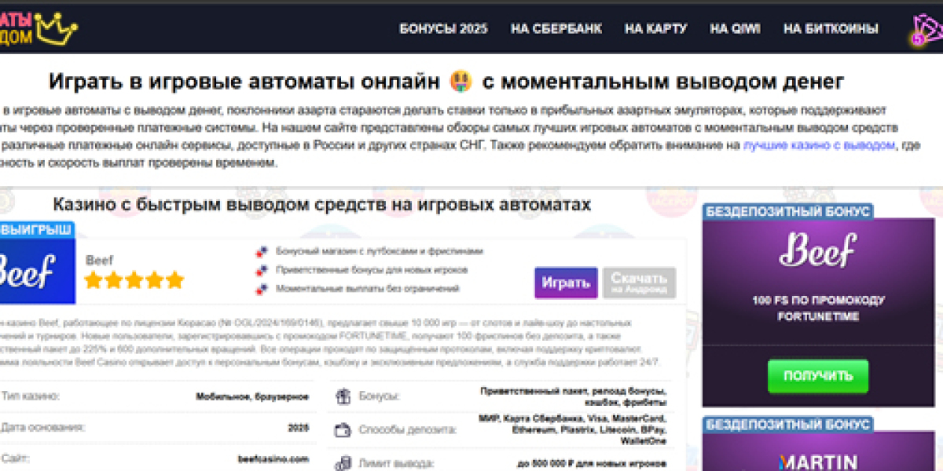Click the Выигрыш badge above the Beef logo
943x471 pixels.
coord(36,229)
